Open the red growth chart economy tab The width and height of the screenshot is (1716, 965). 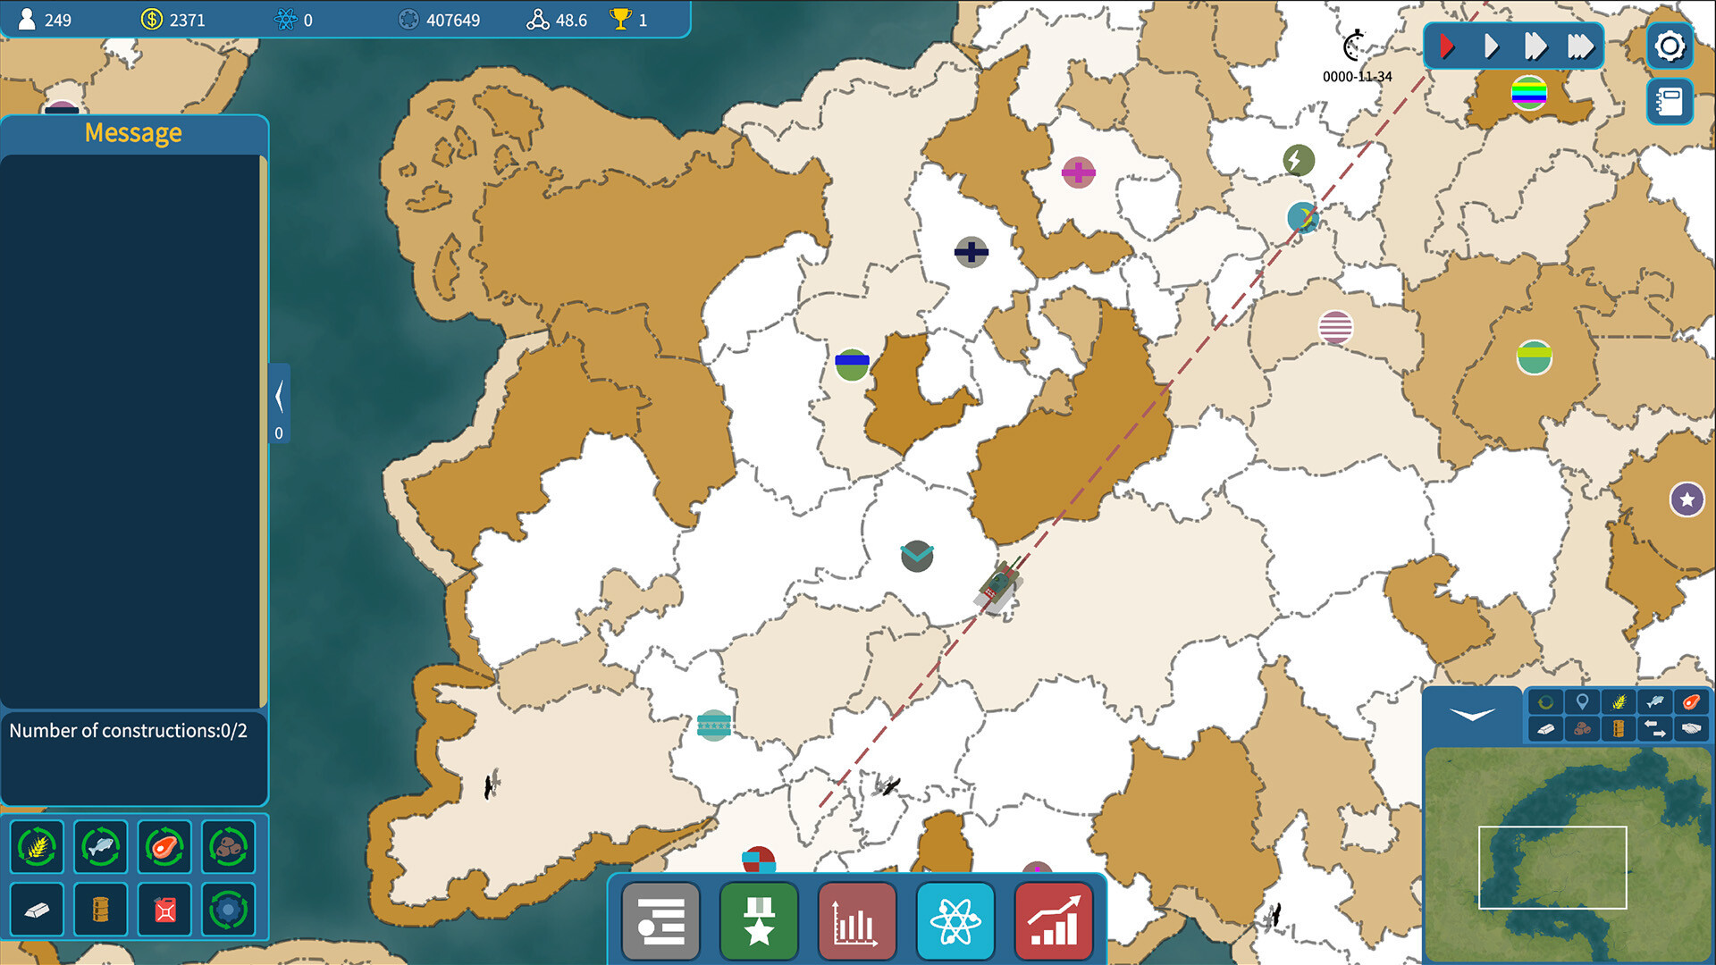click(x=1054, y=921)
